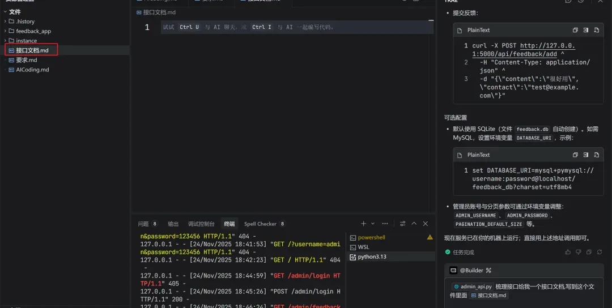612x308 pixels.
Task: Maximize terminal panel with the up chevron
Action: coord(414,224)
